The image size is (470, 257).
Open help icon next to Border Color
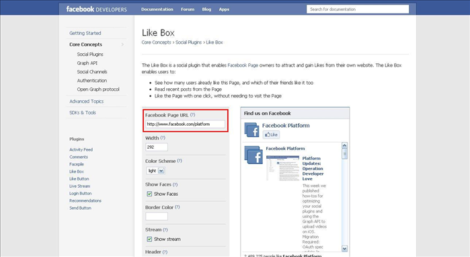177,207
